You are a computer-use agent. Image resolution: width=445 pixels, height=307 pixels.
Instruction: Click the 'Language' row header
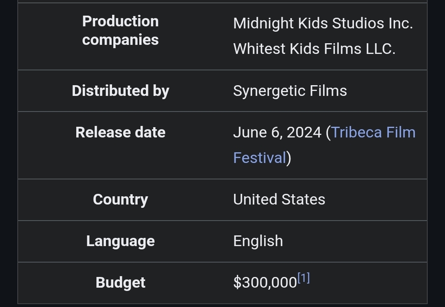(120, 241)
